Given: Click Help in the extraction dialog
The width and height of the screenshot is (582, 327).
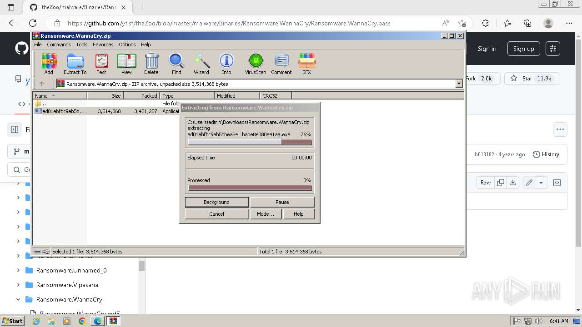Looking at the screenshot, I should point(299,214).
